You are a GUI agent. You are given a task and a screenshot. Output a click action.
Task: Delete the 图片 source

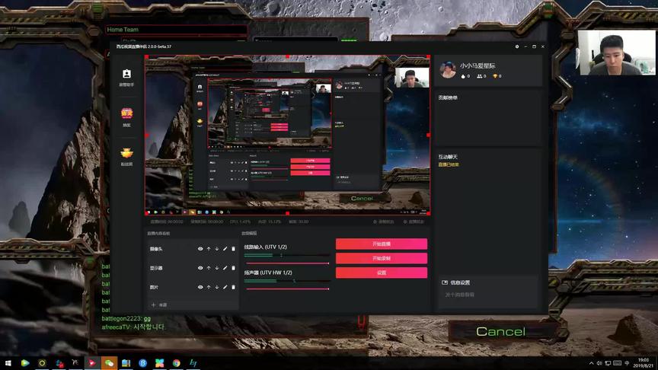(x=233, y=287)
